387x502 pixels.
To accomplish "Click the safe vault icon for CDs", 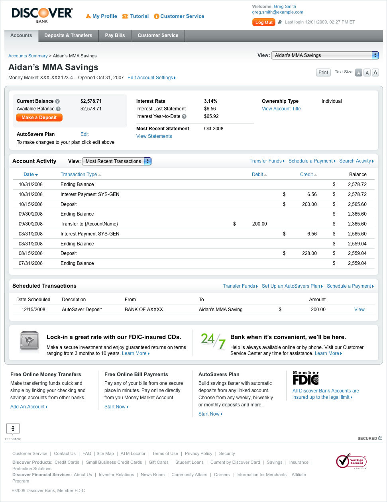I will 29,341.
